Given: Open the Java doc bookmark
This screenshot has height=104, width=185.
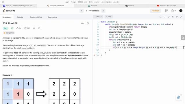Looking at the screenshot, I should (x=116, y=2).
